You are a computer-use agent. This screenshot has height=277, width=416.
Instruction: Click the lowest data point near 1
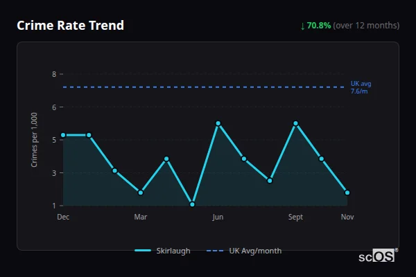point(192,204)
